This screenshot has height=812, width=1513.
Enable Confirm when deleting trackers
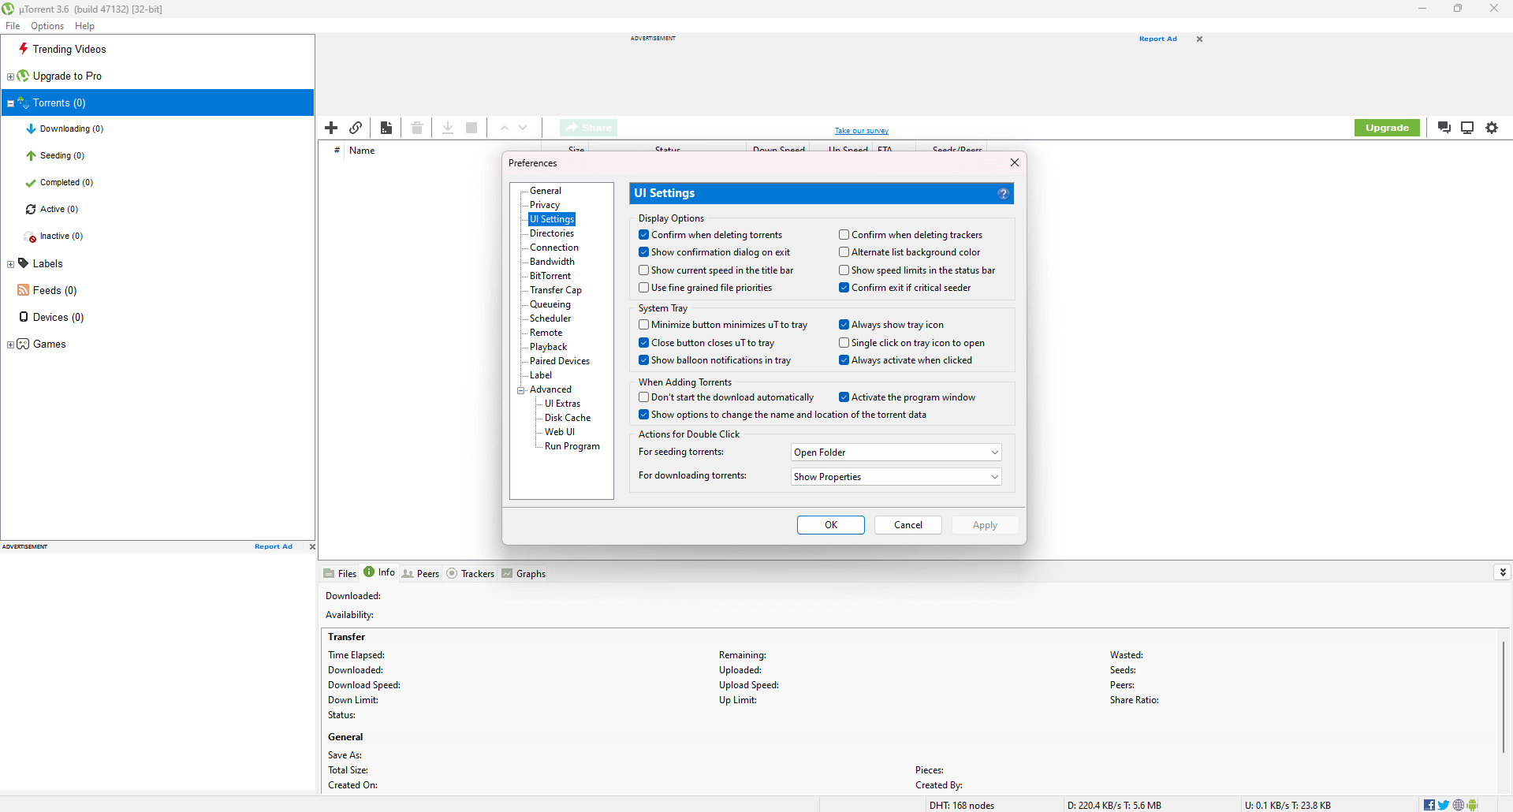pos(844,235)
